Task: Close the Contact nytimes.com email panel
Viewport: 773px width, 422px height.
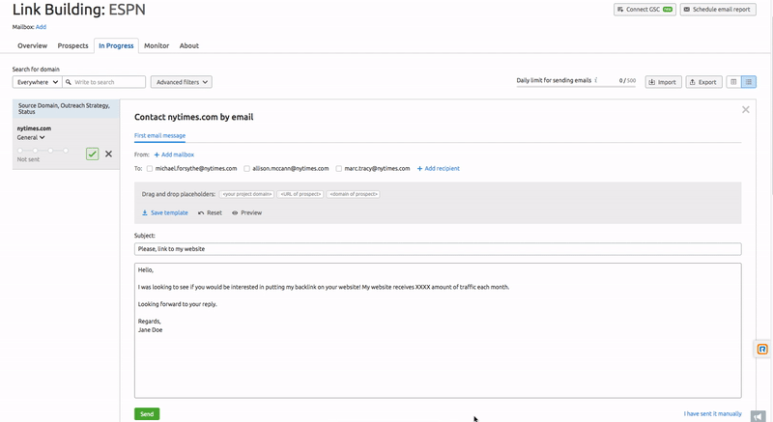Action: pyautogui.click(x=745, y=110)
